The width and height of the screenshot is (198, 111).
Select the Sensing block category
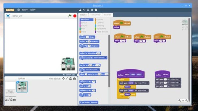(100, 26)
